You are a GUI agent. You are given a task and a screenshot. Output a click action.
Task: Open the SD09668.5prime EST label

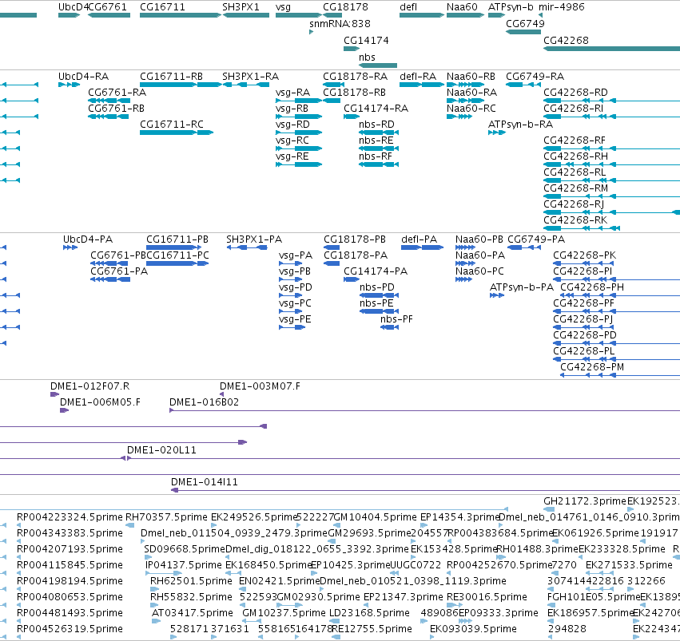(185, 549)
